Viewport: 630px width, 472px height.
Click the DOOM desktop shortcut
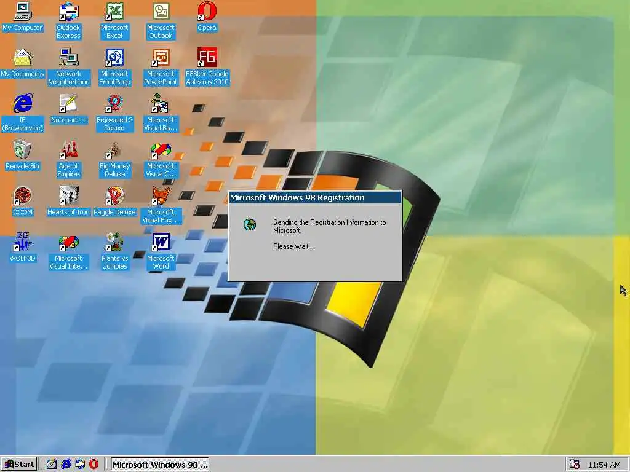[x=23, y=202]
